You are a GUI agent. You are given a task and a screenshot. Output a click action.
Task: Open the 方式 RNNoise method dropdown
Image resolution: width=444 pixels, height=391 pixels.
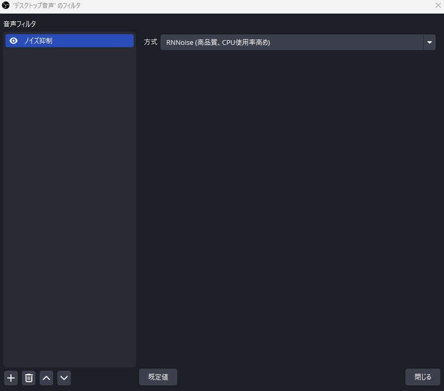[298, 42]
